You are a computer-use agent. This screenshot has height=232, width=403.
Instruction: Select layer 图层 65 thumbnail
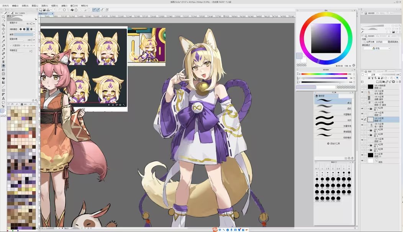[x=370, y=119]
